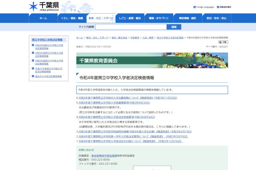
Task: Open item 4 link 入学者決定実施要項 (令和3年8月30日)
Action: (x=117, y=117)
